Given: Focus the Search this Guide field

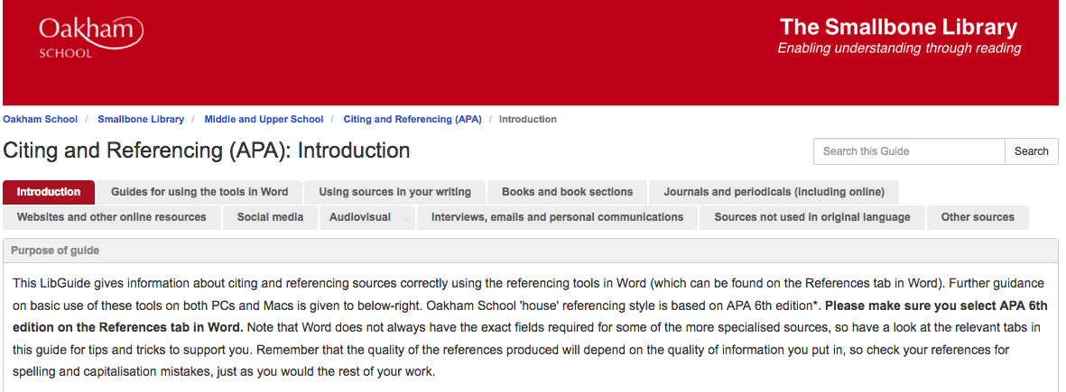Looking at the screenshot, I should [x=909, y=151].
